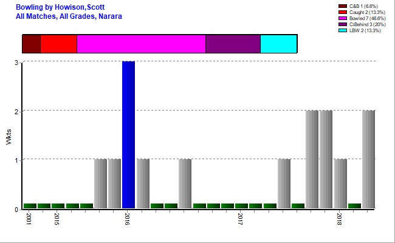The height and width of the screenshot is (243, 395).
Task: Click the dark red C&B legend swatch
Action: [x=343, y=6]
